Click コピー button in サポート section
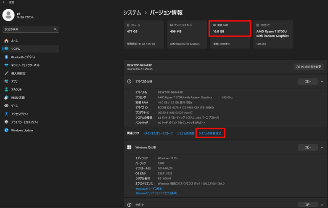 pyautogui.click(x=308, y=205)
